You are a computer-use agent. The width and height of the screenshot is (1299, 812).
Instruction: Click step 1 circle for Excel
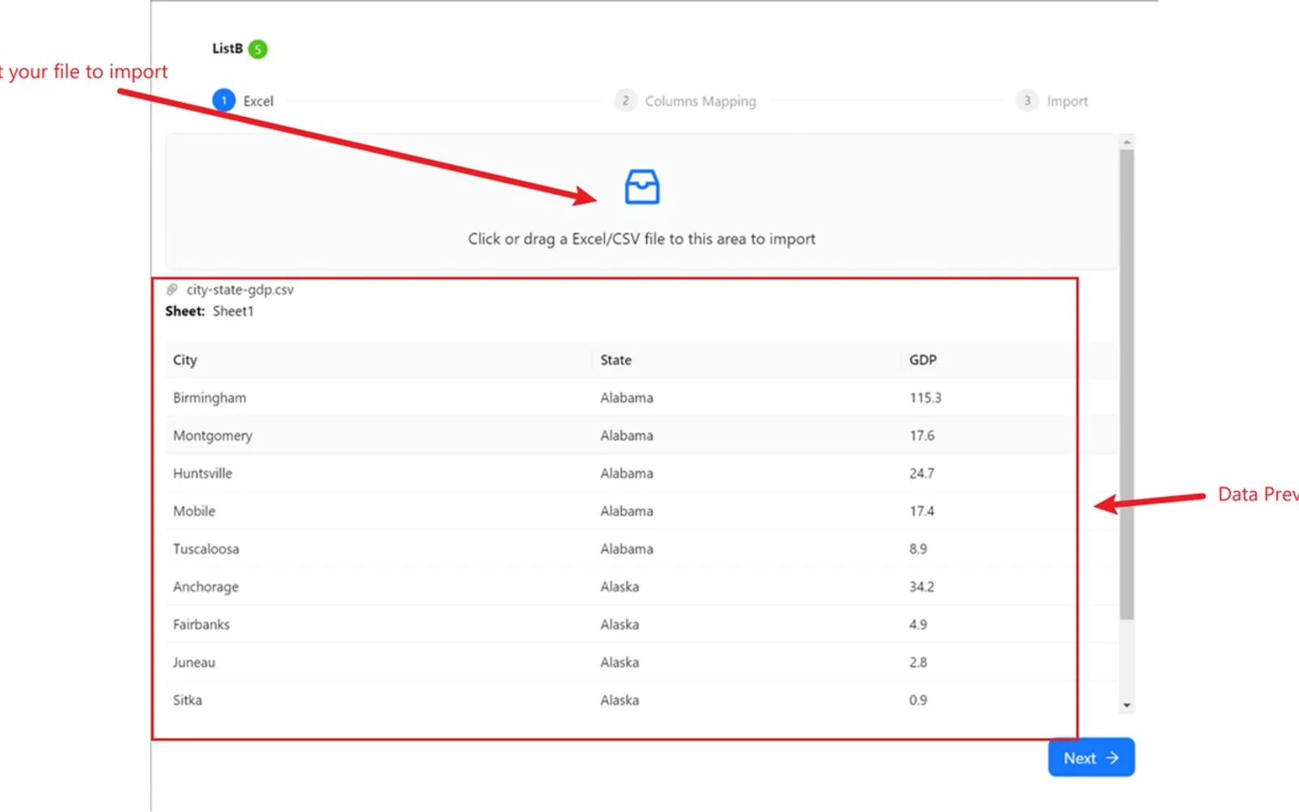click(x=224, y=101)
